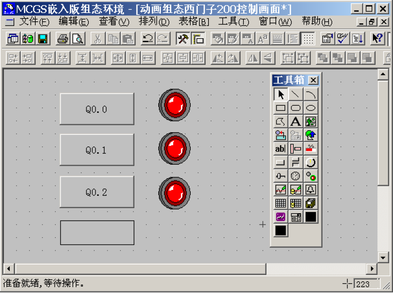Select the black square tool bottom-left

pos(281,230)
